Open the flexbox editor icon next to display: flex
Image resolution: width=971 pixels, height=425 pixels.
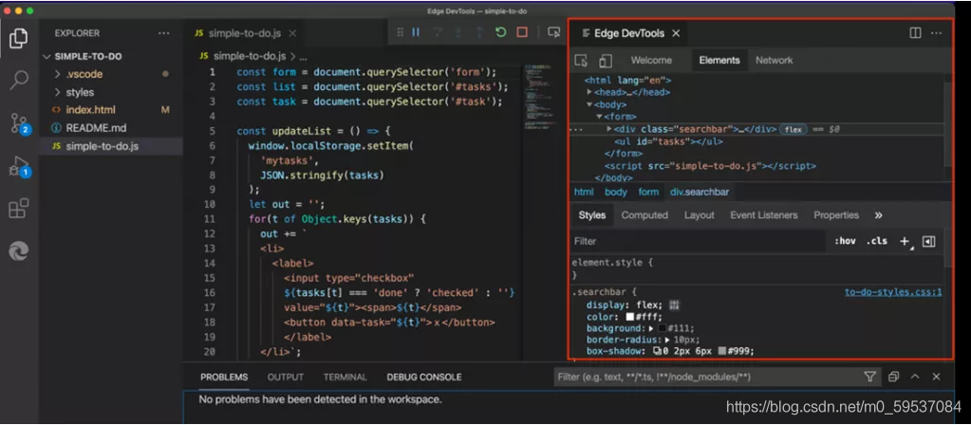click(674, 305)
